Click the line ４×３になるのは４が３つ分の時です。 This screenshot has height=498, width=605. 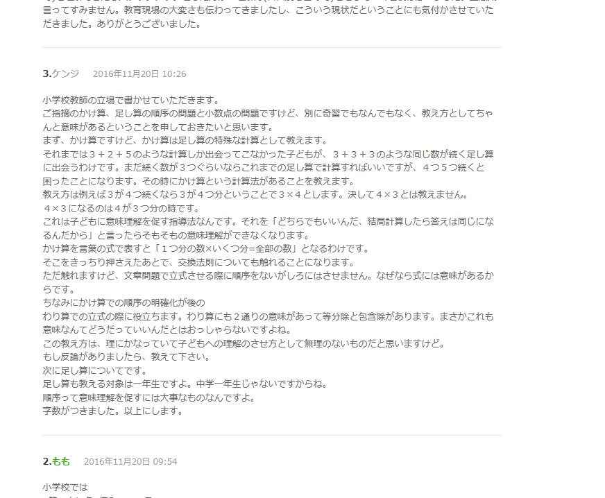click(122, 208)
